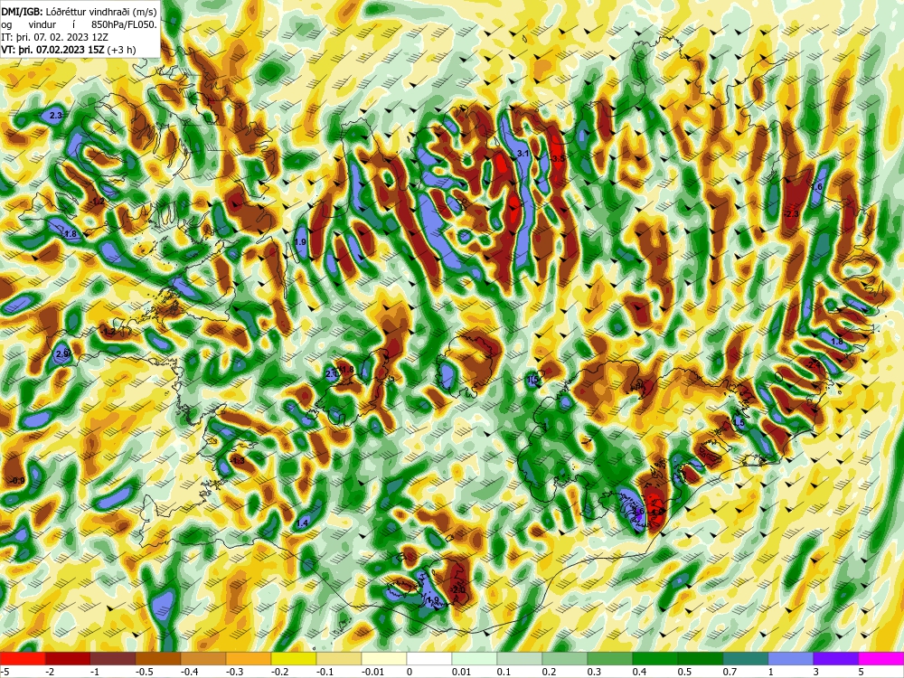Click the '1.4' value label on the map
Image resolution: width=904 pixels, height=678 pixels.
click(x=302, y=523)
